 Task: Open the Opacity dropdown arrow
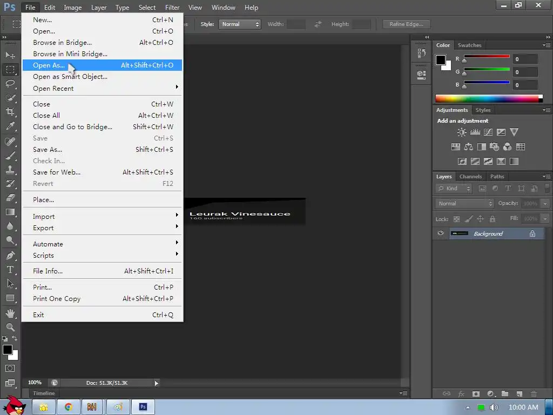(x=545, y=204)
